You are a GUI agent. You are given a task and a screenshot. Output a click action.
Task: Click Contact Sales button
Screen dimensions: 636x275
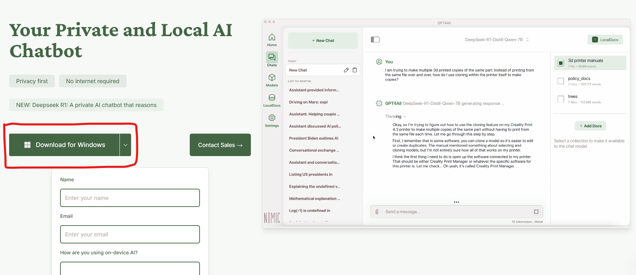pyautogui.click(x=220, y=145)
